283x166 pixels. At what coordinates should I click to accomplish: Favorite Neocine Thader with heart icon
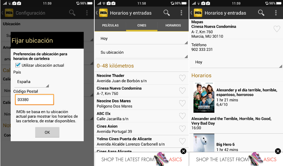[x=182, y=78]
